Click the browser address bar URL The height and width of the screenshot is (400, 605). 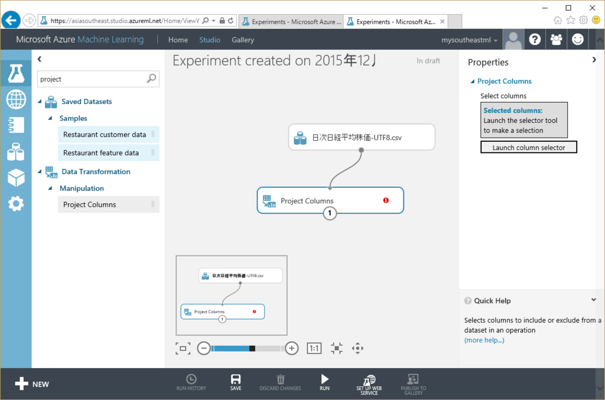[125, 21]
